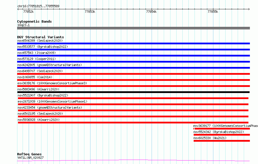258x164 pixels.
Task: Click the blue bar under nsv5533577
Action: tap(133, 50)
